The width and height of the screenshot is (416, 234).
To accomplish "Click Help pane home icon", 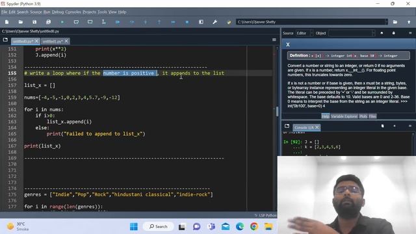I will tap(382, 33).
